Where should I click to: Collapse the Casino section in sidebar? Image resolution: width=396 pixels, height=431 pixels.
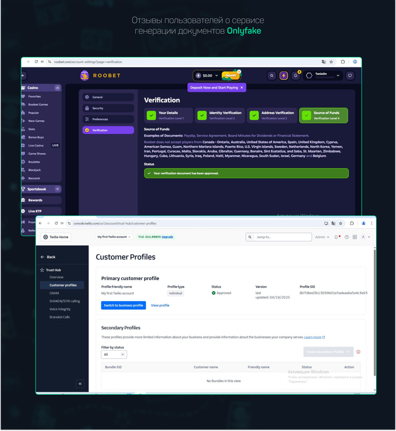click(57, 88)
